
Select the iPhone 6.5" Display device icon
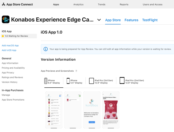(x=46, y=81)
